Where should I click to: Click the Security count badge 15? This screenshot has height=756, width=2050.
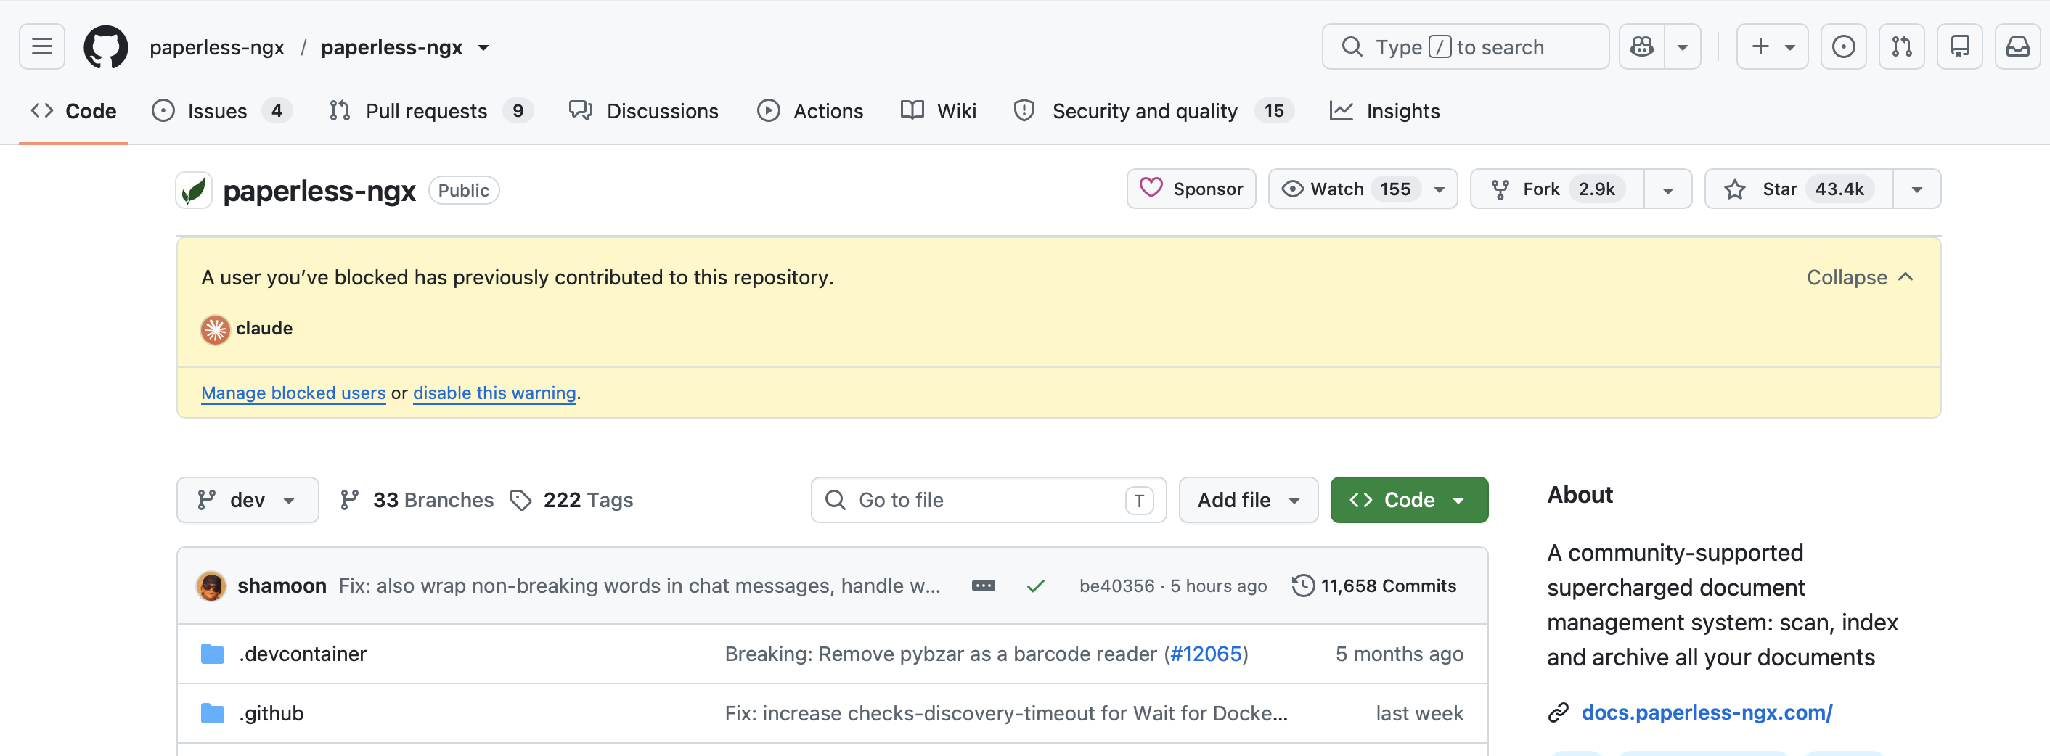click(x=1273, y=110)
